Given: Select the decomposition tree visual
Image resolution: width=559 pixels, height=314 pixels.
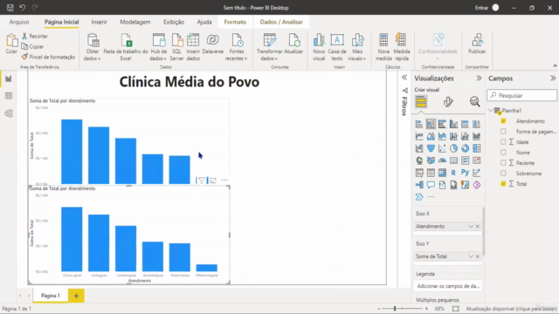Looking at the screenshot, I should coord(419,185).
